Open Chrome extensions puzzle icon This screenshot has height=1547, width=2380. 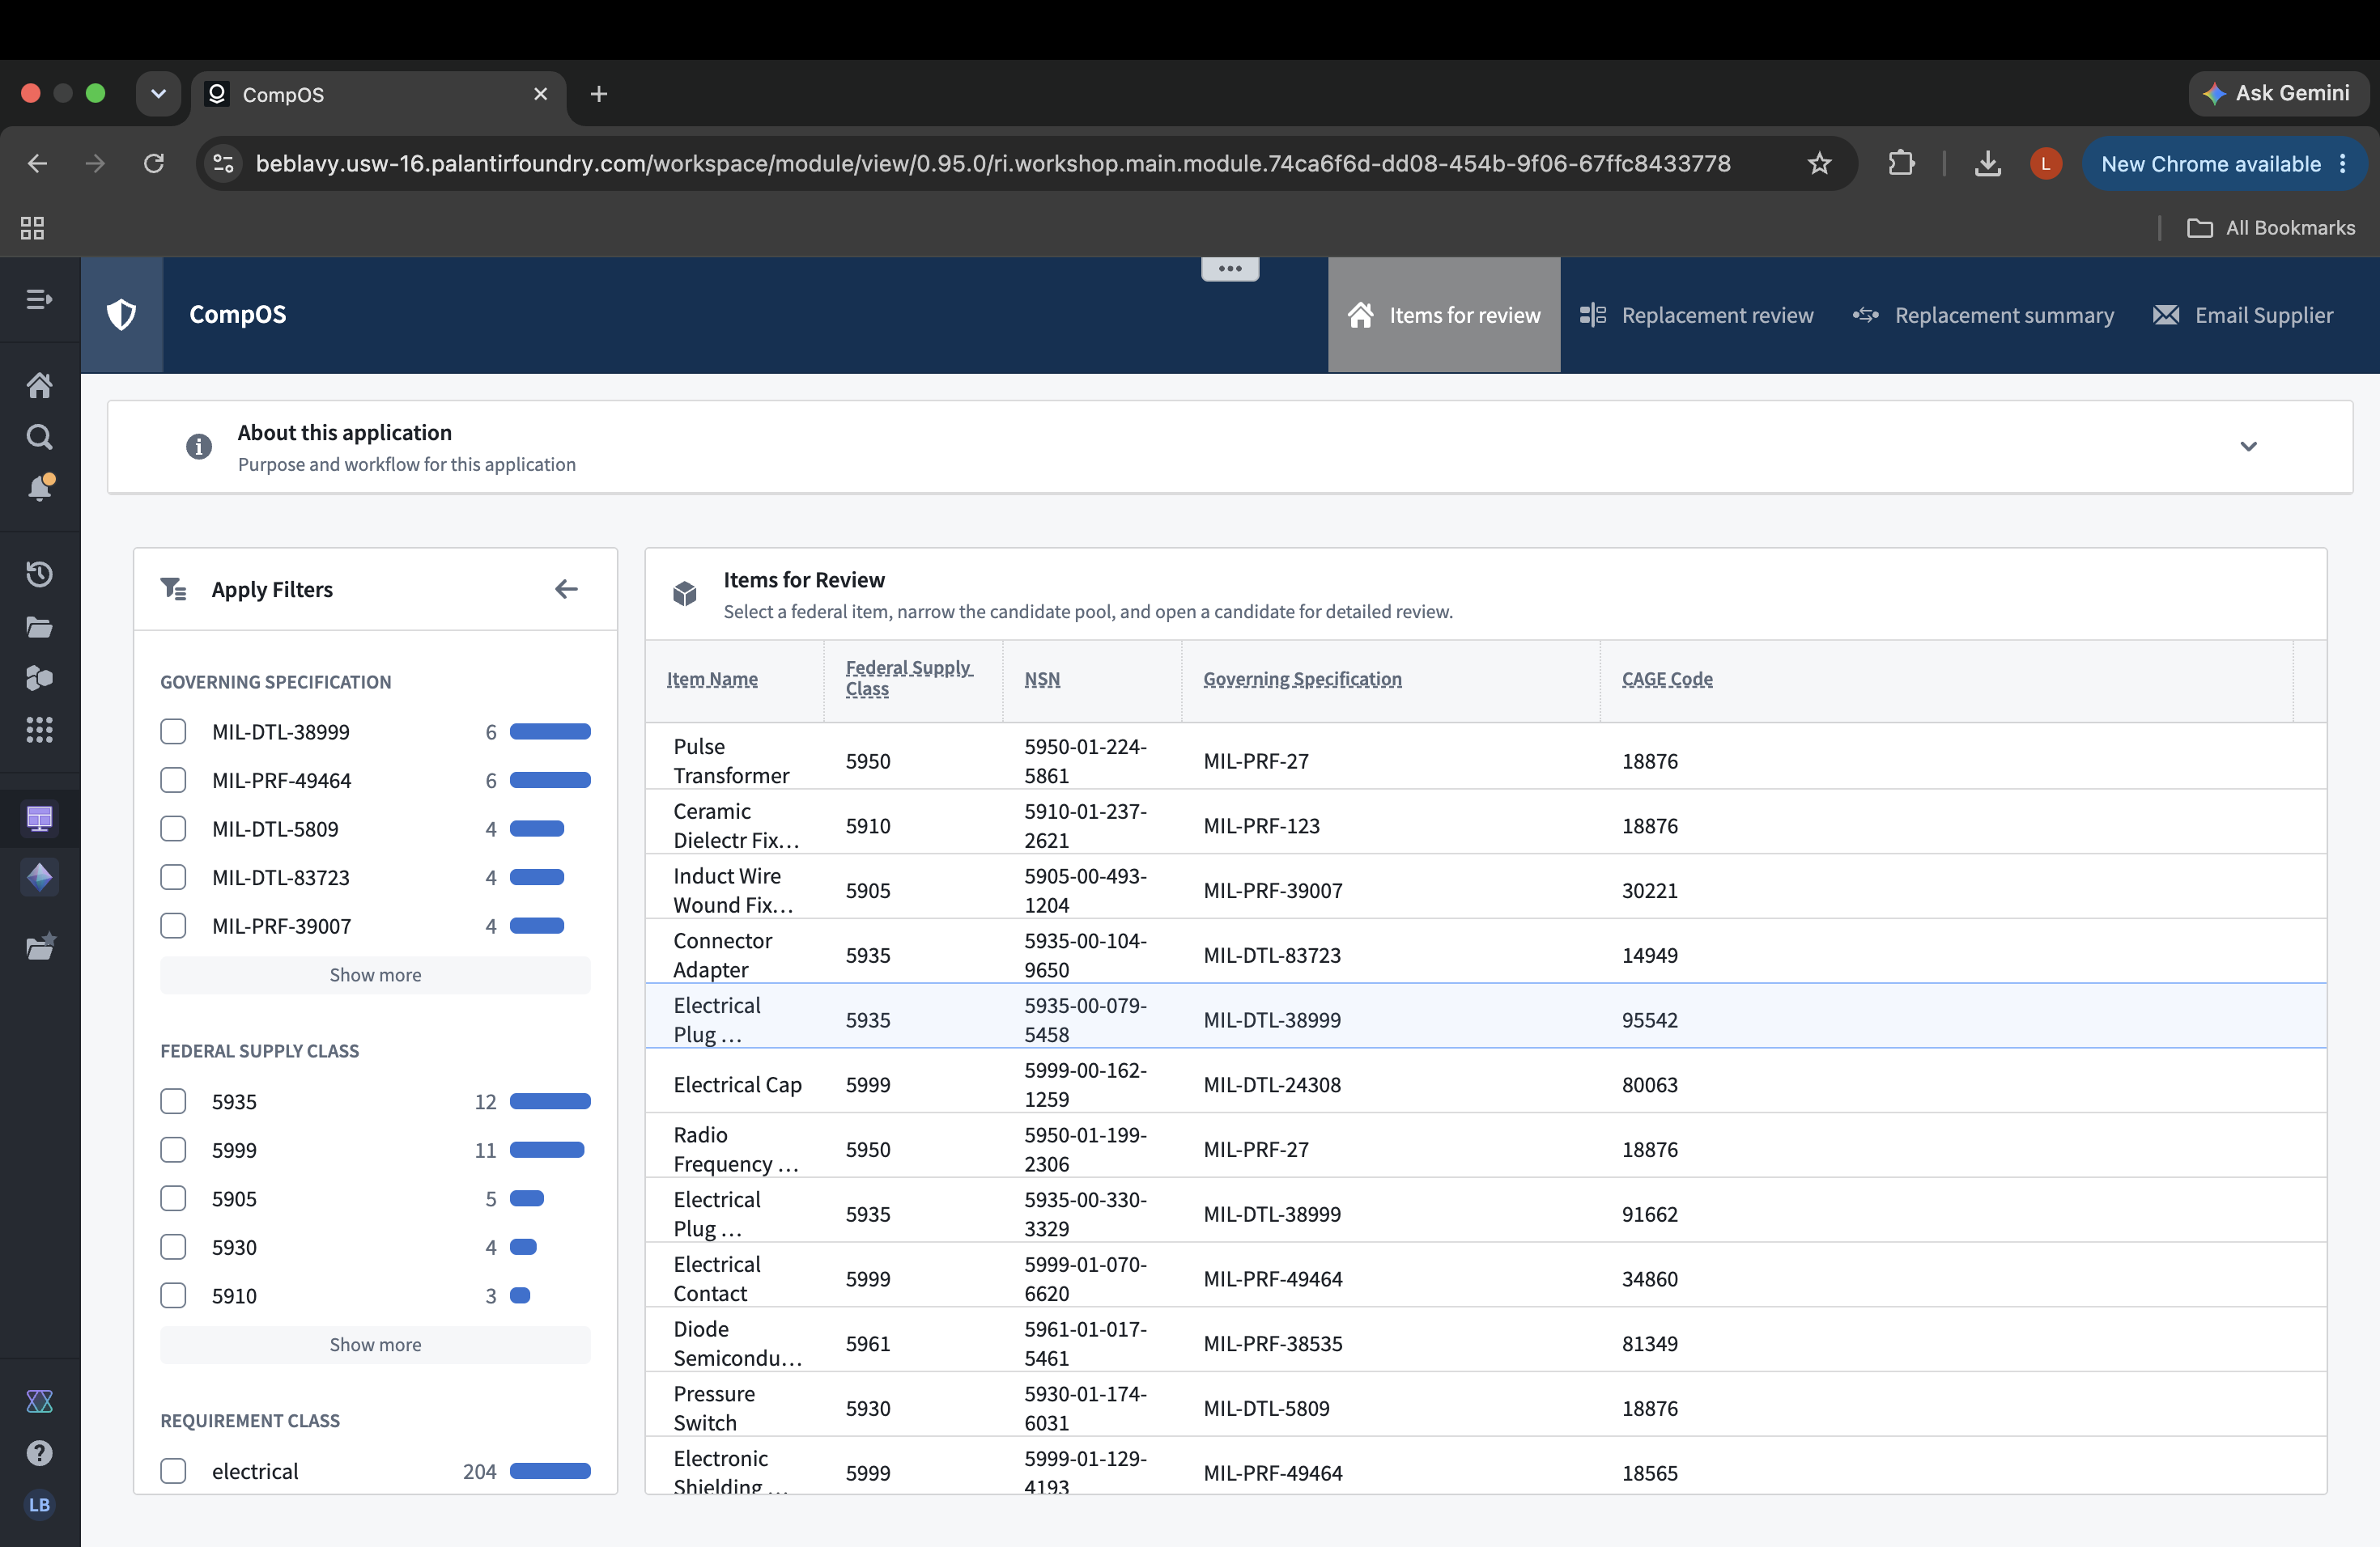(x=1901, y=163)
